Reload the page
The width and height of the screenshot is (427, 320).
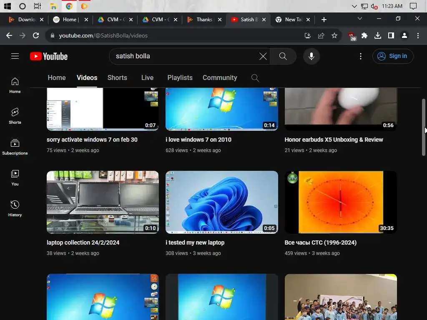point(36,36)
